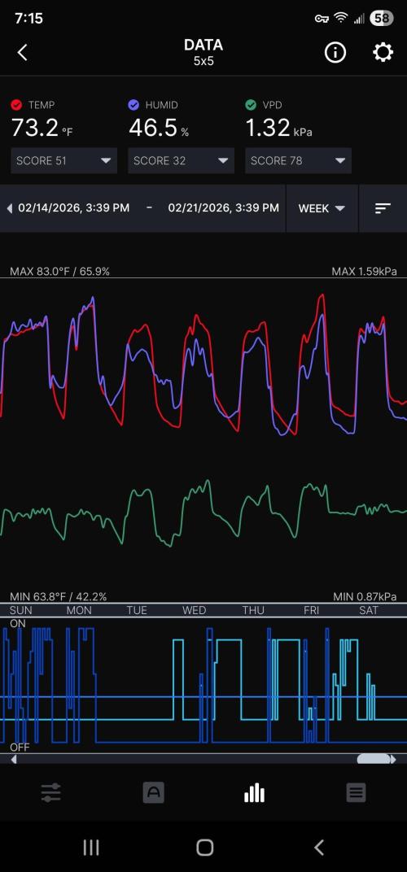
Task: Open the automation A tab
Action: pyautogui.click(x=153, y=792)
